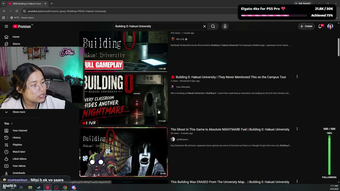
Task: Play the 'Every Classroom Hides Another Nightmare' thumbnail
Action: click(124, 99)
